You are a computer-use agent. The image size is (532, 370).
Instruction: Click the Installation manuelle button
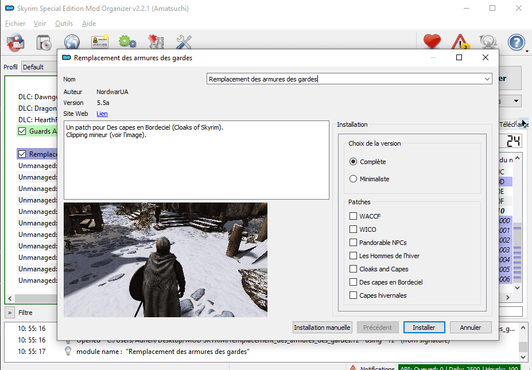[x=322, y=328]
